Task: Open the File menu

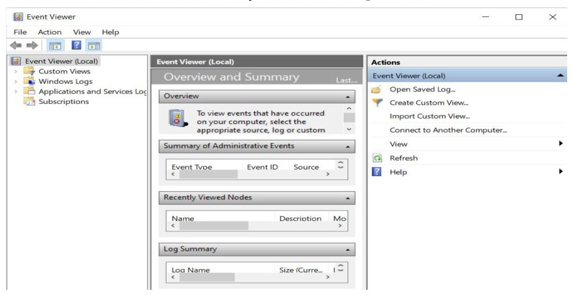Action: 20,32
